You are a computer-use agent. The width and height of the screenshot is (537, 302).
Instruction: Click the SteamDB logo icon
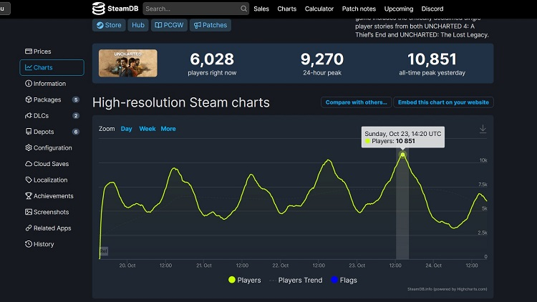[98, 9]
